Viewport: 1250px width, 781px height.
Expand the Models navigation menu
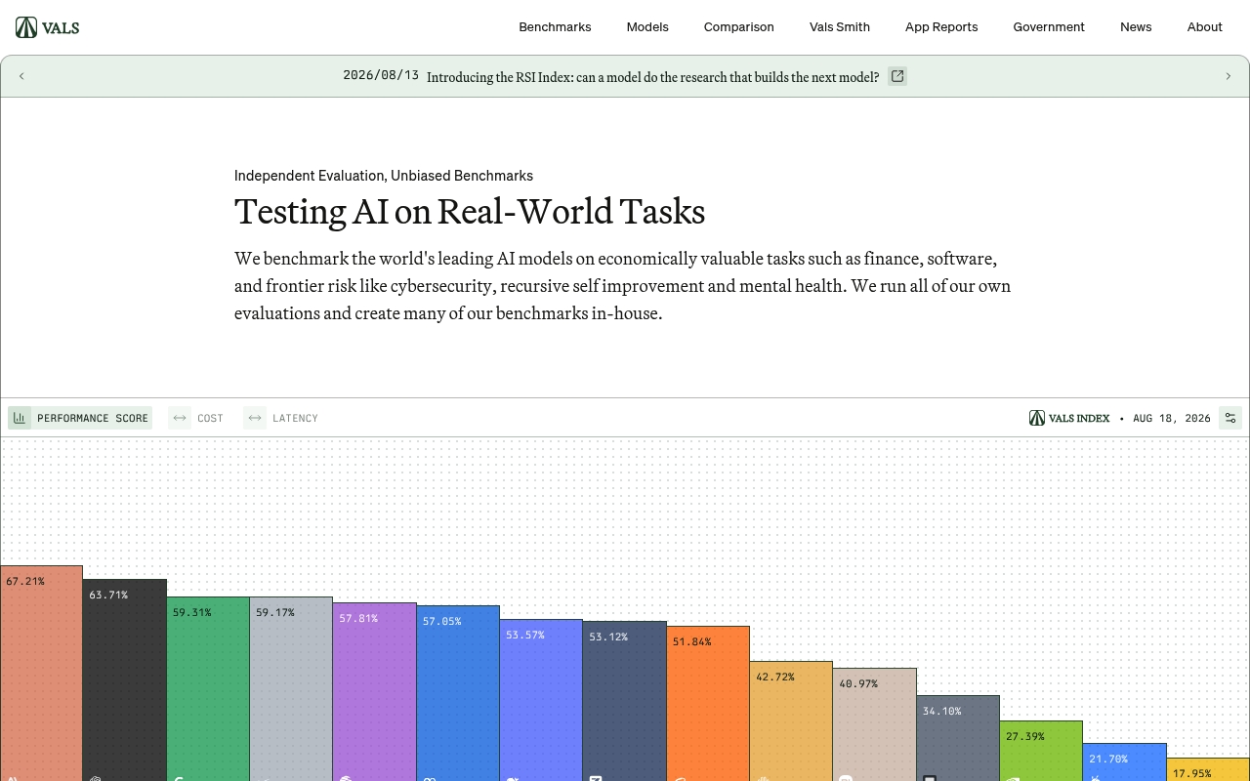point(647,27)
